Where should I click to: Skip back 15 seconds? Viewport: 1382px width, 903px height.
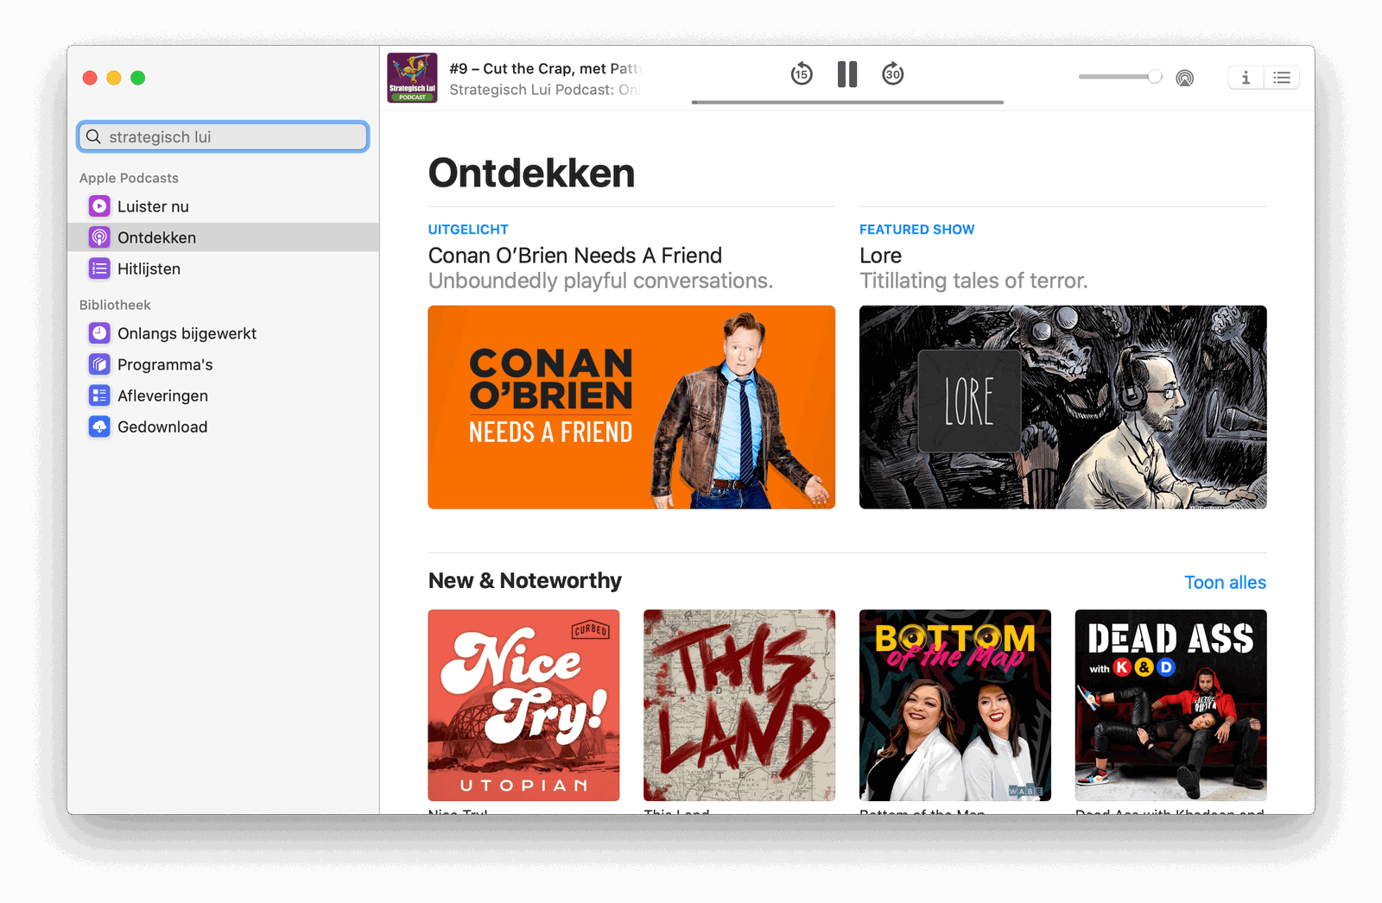tap(802, 74)
